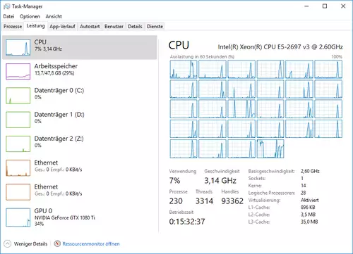This screenshot has height=254, width=353.
Task: Click the 13,7/47,8 GB memory usage text
Action: pyautogui.click(x=54, y=73)
